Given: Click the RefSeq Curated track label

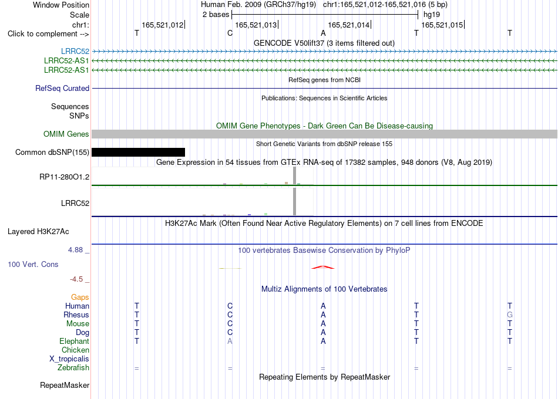Looking at the screenshot, I should [62, 88].
